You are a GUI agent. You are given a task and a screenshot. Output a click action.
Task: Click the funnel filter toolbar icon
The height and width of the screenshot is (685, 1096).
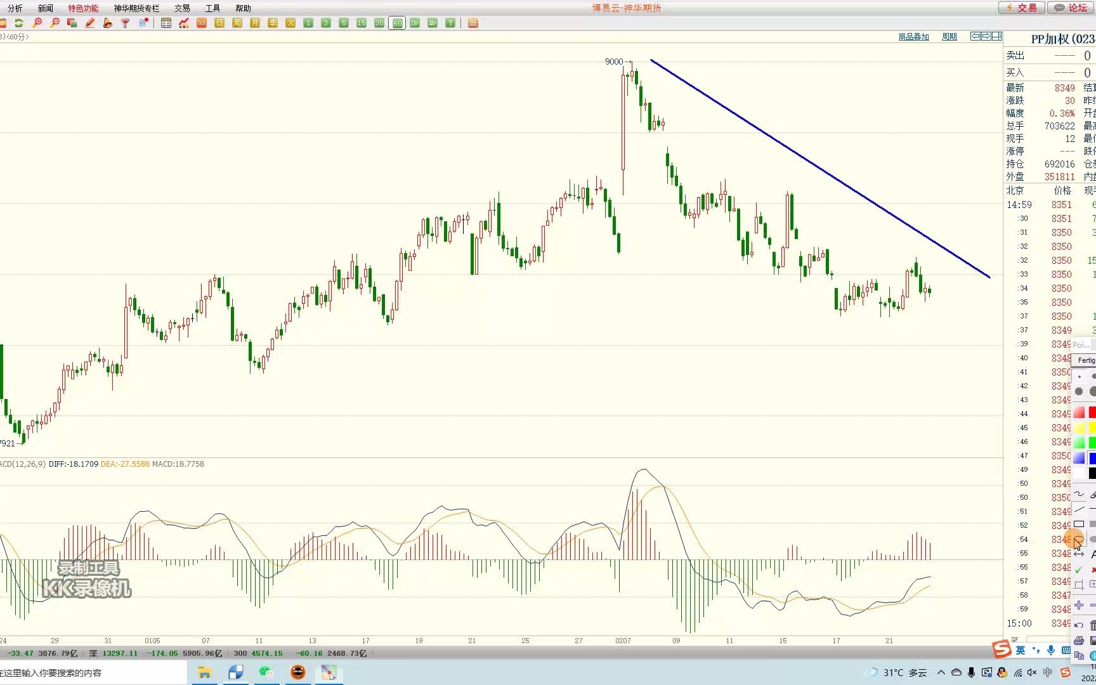125,23
